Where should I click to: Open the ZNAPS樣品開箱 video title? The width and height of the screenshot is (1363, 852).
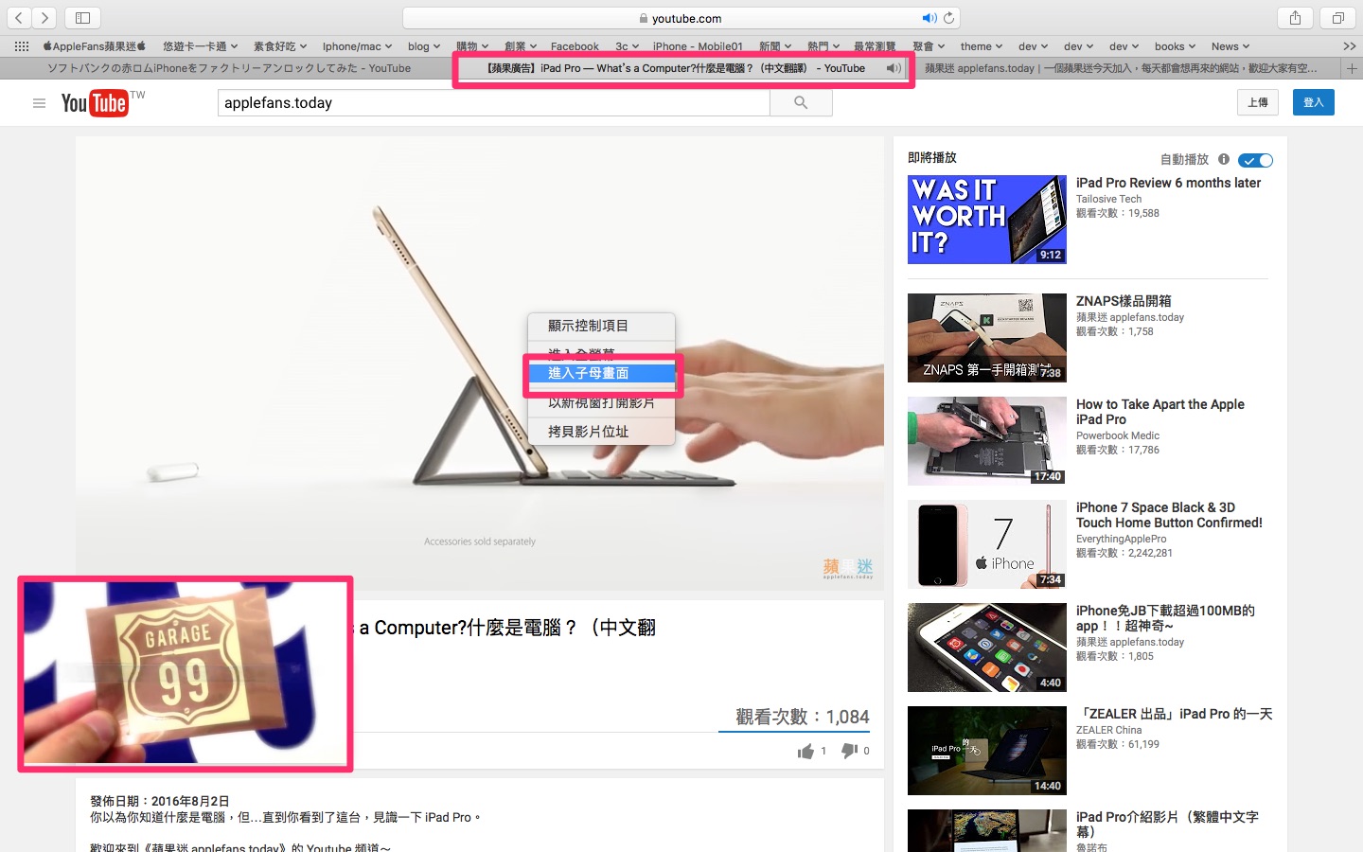tap(1124, 301)
